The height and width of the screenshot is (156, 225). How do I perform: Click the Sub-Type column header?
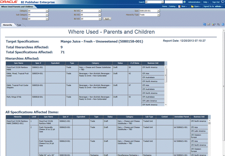coord(149,117)
